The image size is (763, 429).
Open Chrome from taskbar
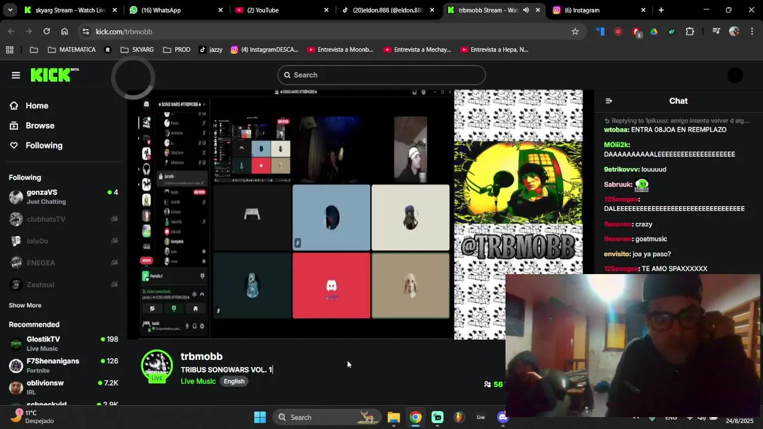click(x=415, y=417)
